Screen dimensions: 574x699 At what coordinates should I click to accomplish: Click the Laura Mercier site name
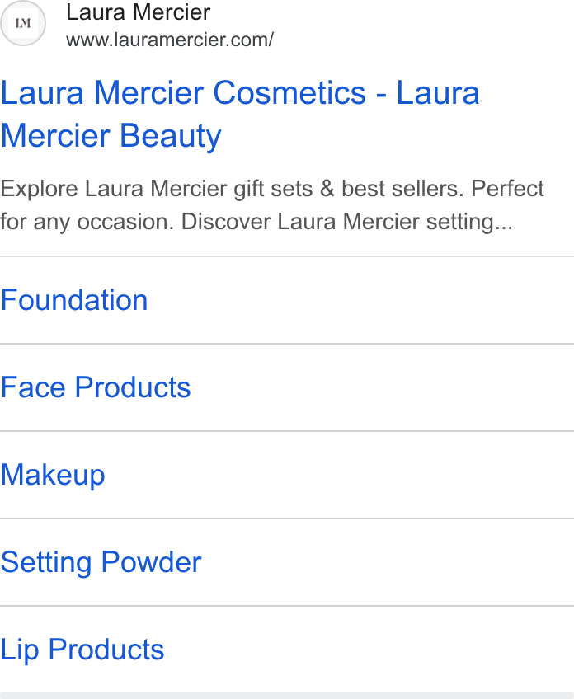click(139, 12)
